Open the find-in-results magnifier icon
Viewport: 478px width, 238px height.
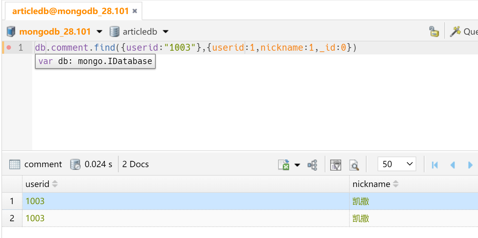point(354,165)
